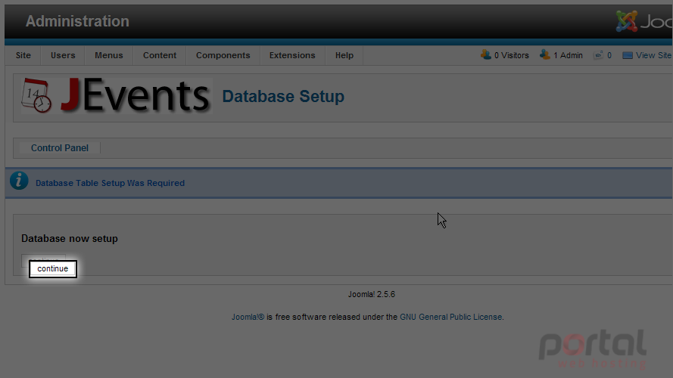Open the Help menu

point(344,55)
